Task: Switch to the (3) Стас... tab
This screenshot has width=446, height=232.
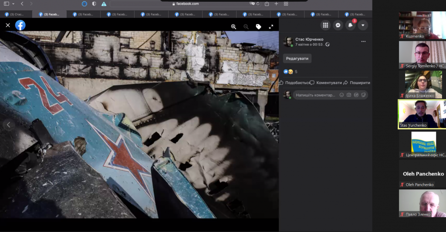Action: coord(16,14)
